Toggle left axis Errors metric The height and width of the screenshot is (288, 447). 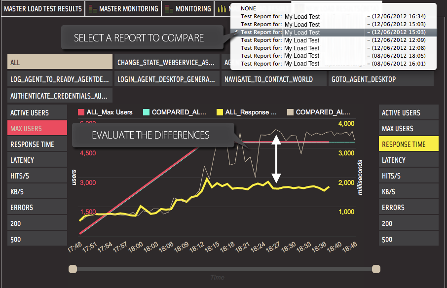(37, 208)
